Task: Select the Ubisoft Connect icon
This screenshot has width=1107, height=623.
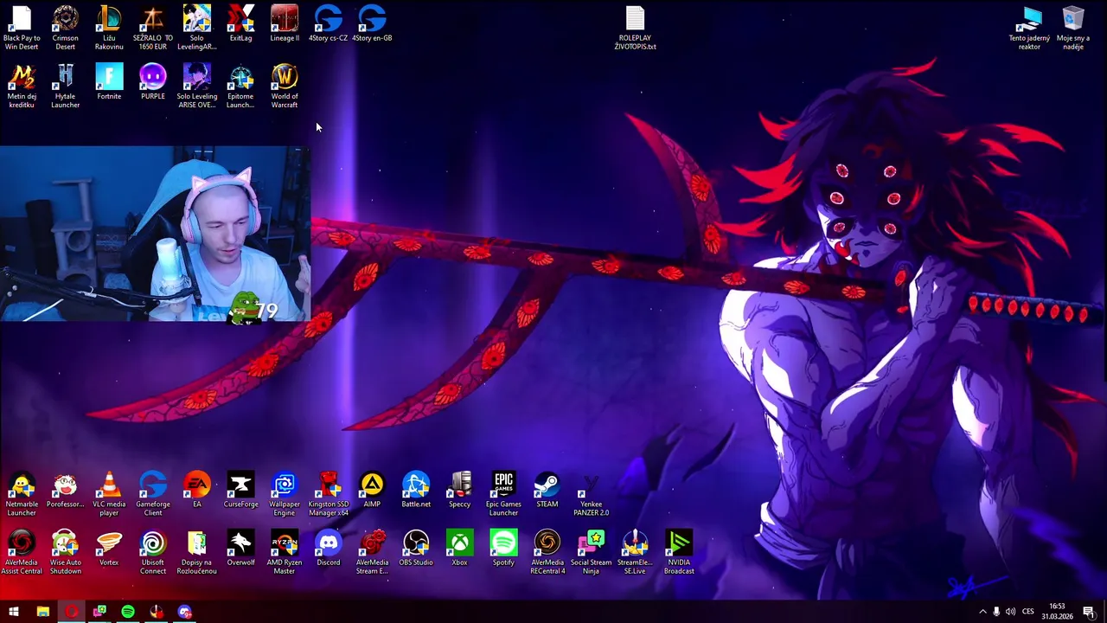Action: coord(153,553)
